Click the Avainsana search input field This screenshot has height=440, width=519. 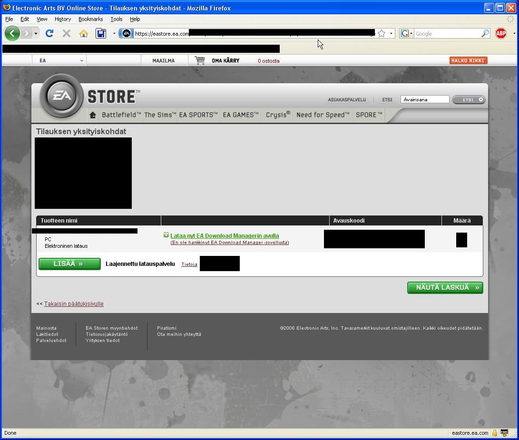click(425, 99)
